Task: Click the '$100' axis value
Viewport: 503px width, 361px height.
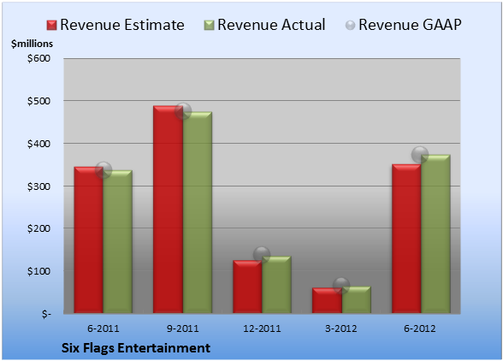Action: click(38, 271)
